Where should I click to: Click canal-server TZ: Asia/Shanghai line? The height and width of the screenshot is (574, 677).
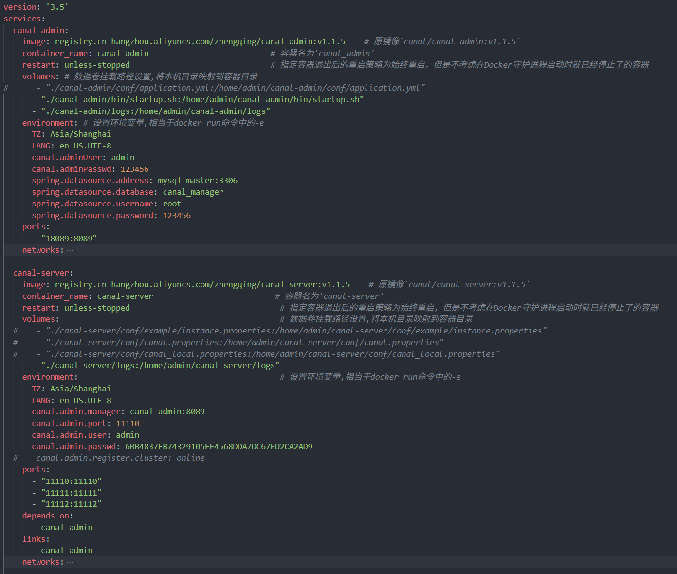[72, 389]
